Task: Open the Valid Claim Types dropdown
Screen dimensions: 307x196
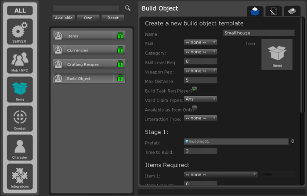Action: coord(200,99)
